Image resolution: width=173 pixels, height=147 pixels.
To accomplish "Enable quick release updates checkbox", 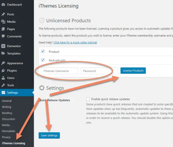I will tap(88, 99).
